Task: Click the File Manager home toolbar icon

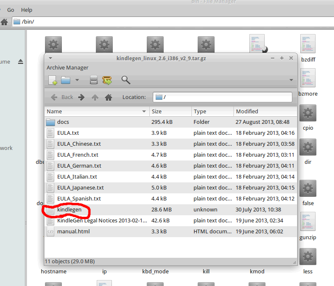Action: pyautogui.click(x=4, y=22)
